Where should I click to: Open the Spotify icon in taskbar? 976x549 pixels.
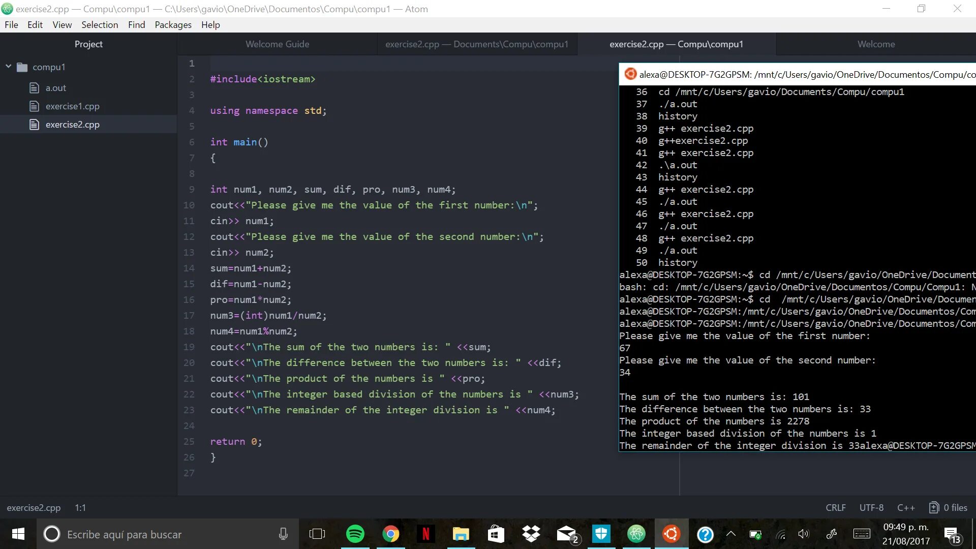(x=355, y=534)
